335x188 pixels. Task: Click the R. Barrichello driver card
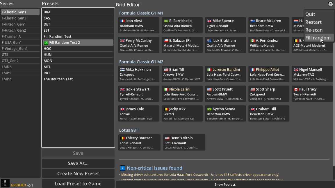point(182,25)
